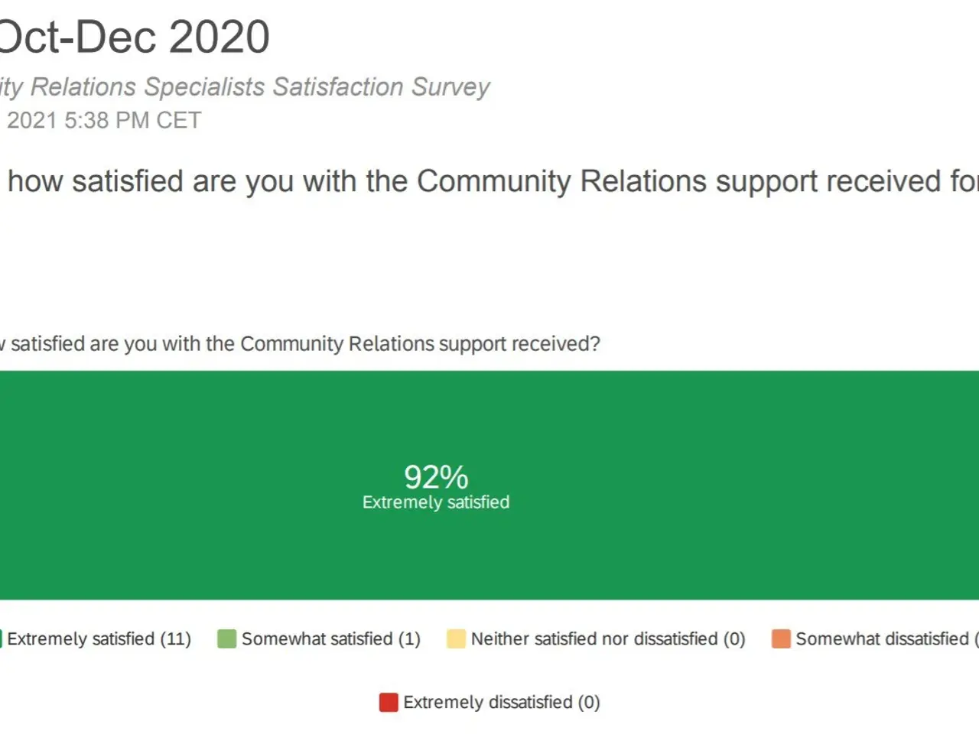Click the '5:38 PM CET' time text

132,120
